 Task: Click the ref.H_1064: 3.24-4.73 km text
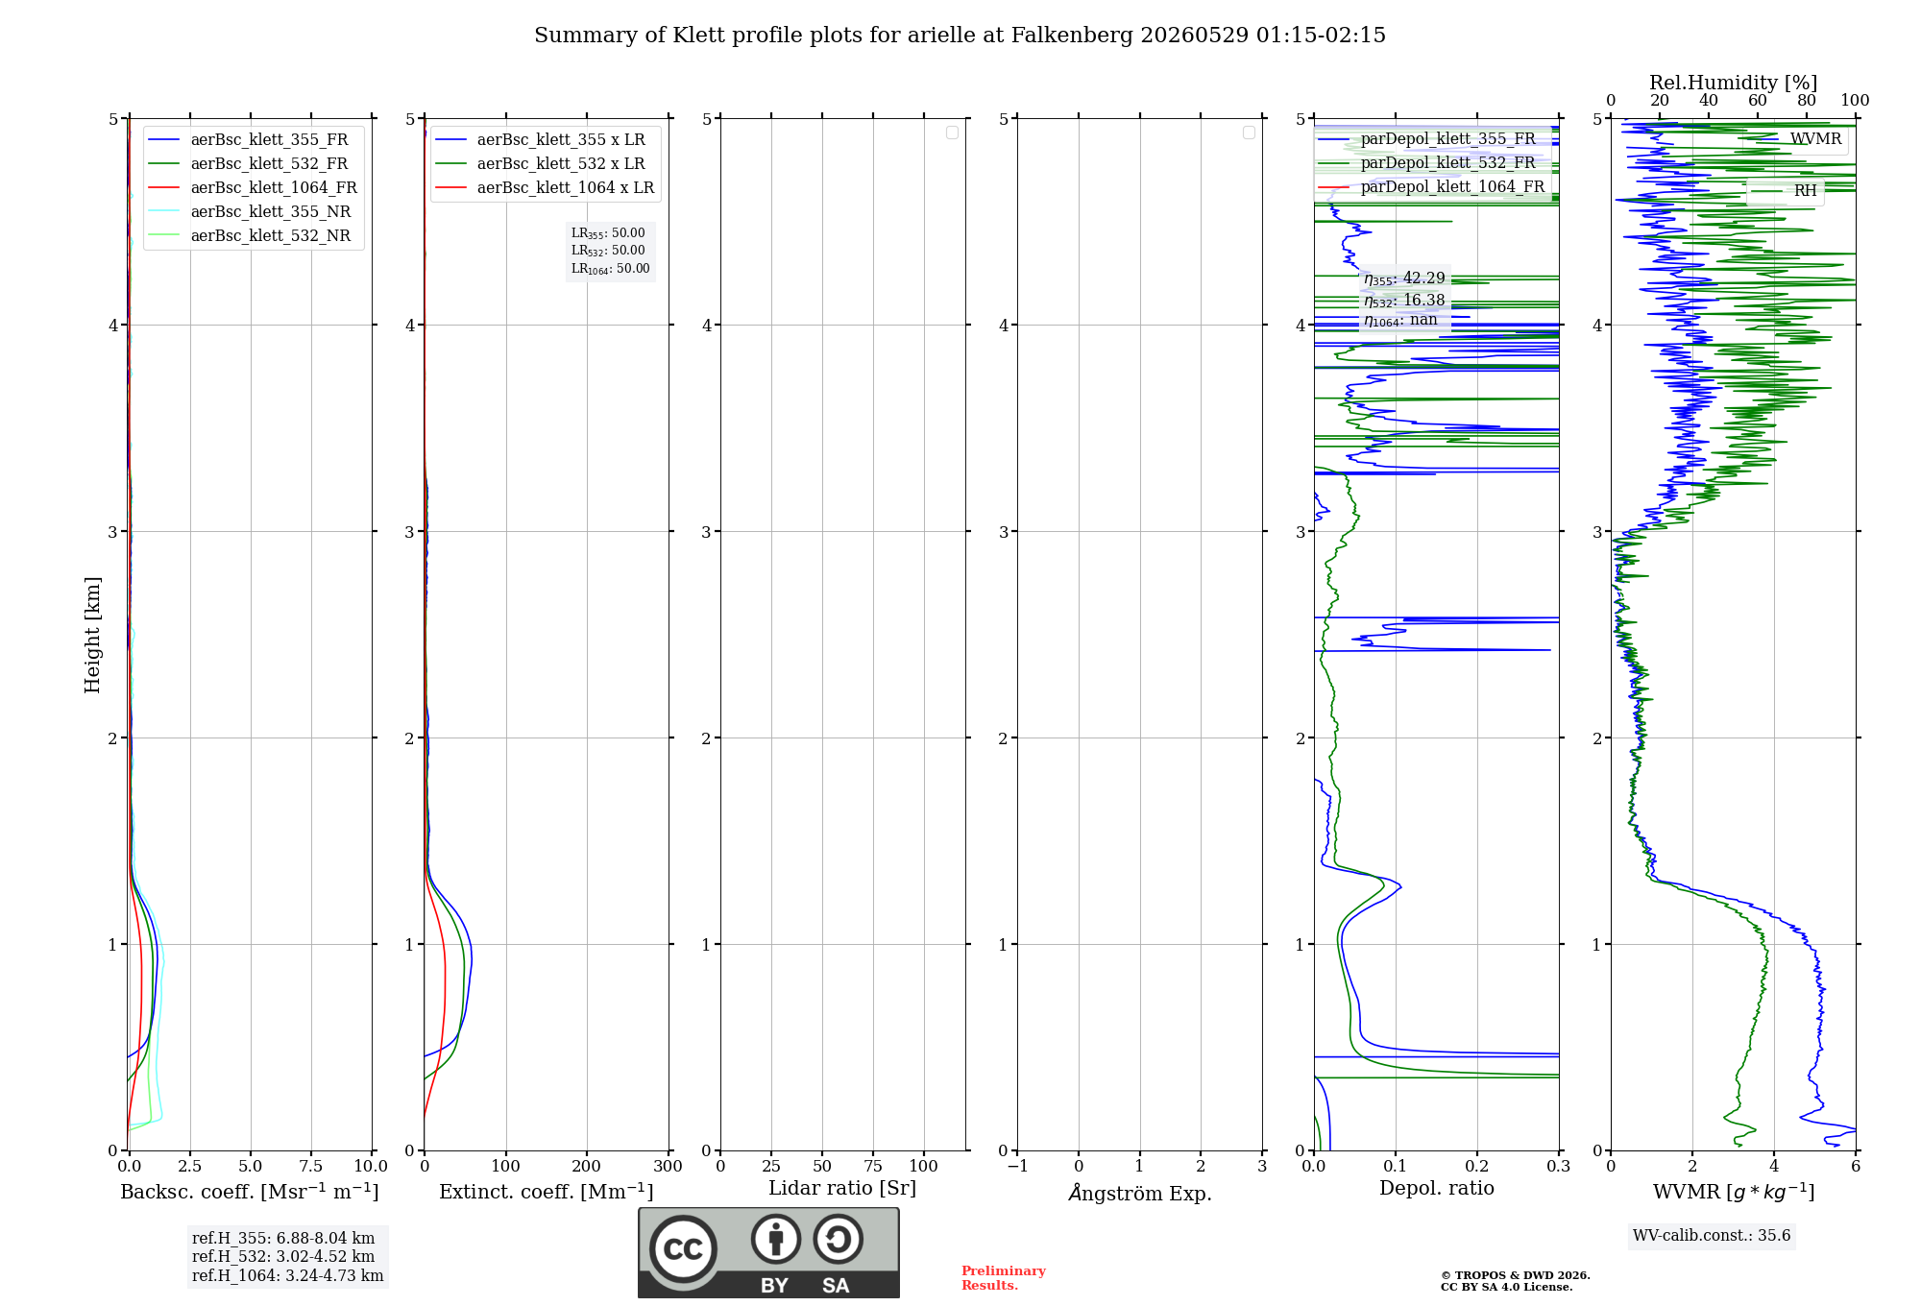(287, 1276)
